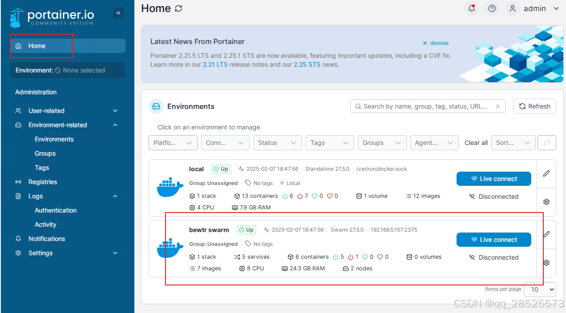The width and height of the screenshot is (566, 313).
Task: Edit the bewtr swarm environment with the pencil icon
Action: tap(546, 234)
